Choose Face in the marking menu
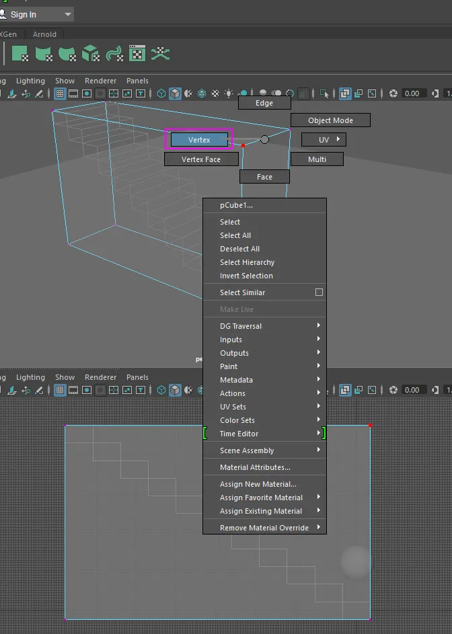This screenshot has width=452, height=634. point(264,177)
